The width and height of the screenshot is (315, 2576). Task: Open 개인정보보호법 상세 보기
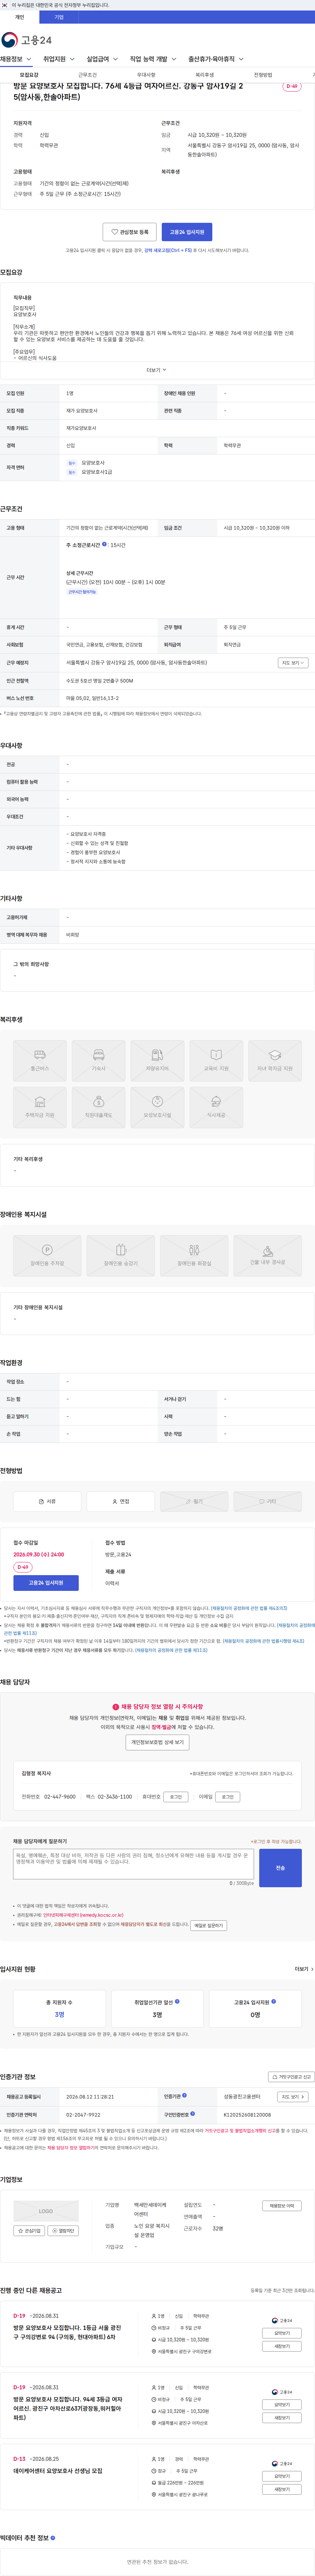(x=157, y=1742)
